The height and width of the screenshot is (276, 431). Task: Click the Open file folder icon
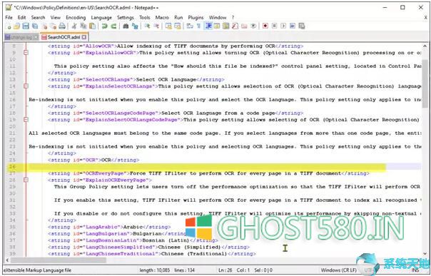point(17,26)
